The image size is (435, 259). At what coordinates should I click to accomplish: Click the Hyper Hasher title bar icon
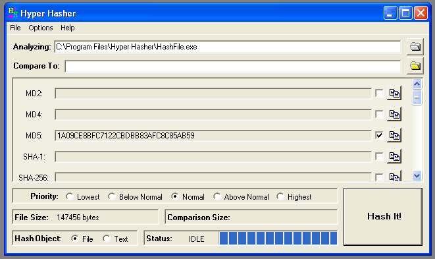pyautogui.click(x=13, y=13)
